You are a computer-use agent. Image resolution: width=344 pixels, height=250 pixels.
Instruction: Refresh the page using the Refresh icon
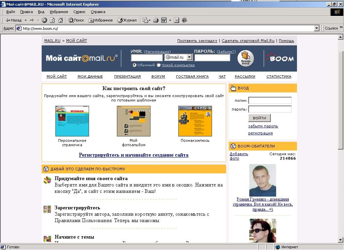[52, 20]
